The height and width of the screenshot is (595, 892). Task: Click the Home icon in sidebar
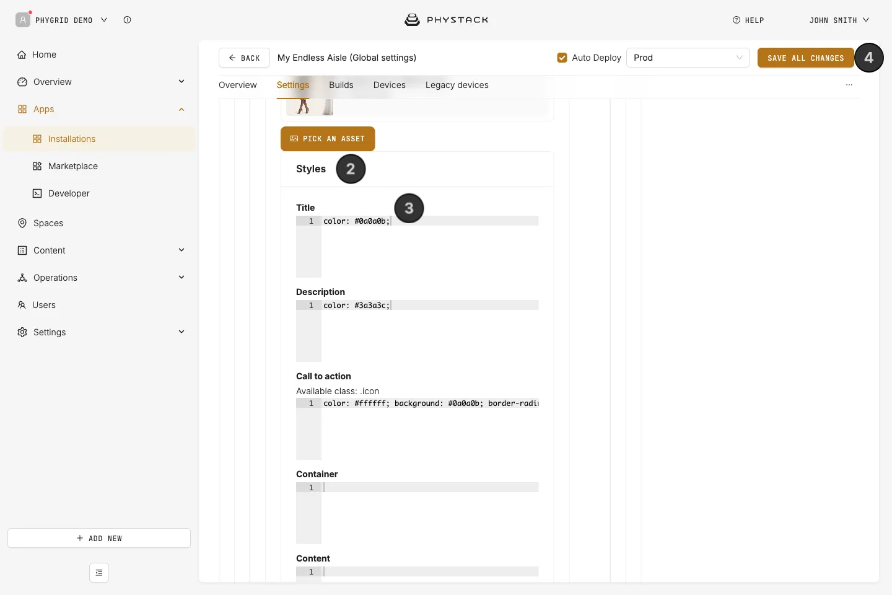pos(22,55)
